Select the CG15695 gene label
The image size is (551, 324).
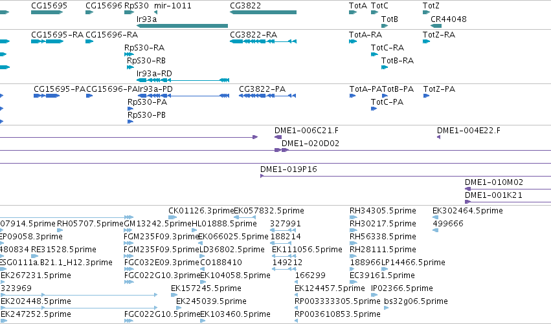point(49,6)
